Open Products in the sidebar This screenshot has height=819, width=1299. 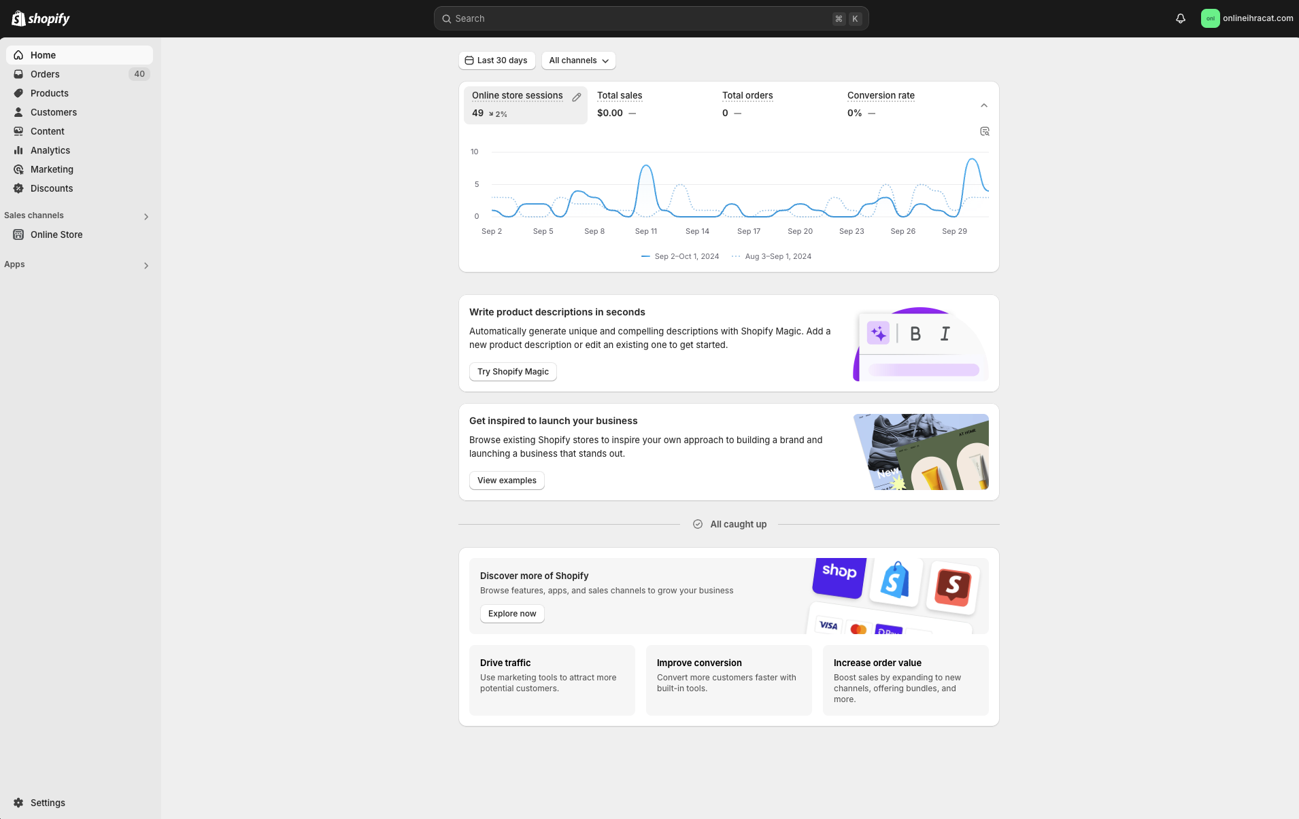coord(80,93)
